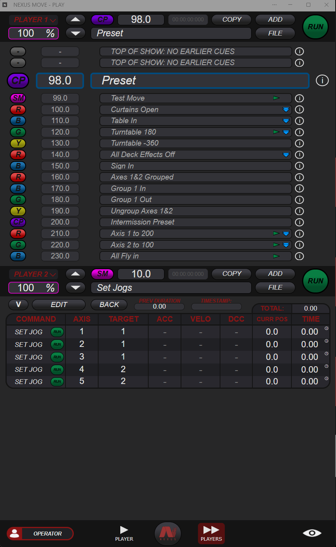Select the Sign In cue row
Screen dimensions: 336x547
click(x=196, y=166)
